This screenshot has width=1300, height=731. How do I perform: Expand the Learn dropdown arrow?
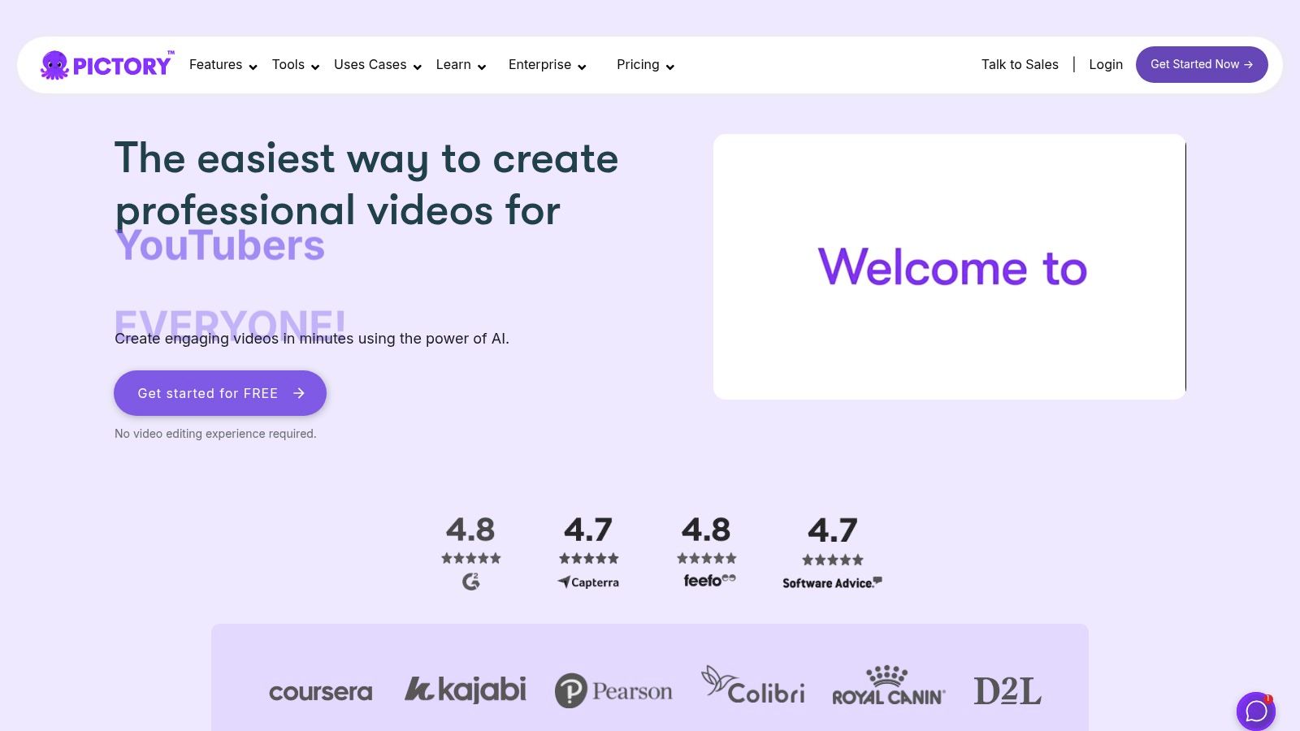click(x=482, y=67)
